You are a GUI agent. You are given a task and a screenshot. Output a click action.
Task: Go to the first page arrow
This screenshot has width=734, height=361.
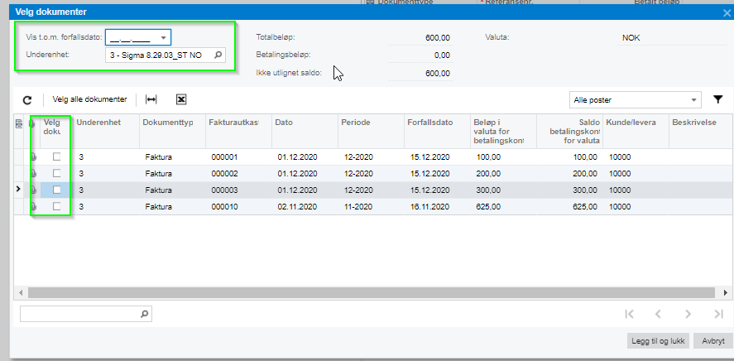(630, 314)
